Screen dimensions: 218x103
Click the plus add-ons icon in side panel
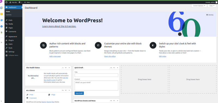click(2, 43)
